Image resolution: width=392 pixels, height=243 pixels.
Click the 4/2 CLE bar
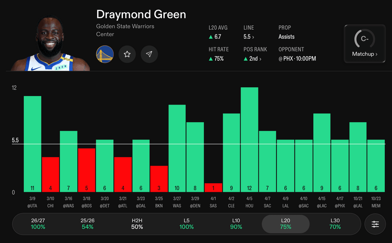coord(231,153)
